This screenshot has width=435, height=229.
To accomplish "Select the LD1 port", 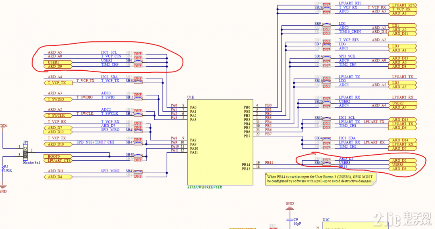I will click(x=403, y=26).
